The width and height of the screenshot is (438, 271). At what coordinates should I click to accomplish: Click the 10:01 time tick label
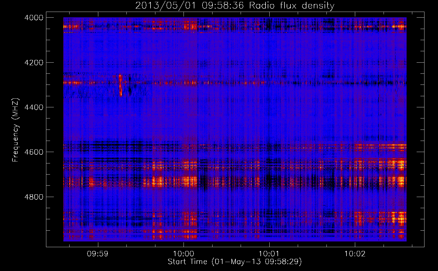tap(269, 254)
